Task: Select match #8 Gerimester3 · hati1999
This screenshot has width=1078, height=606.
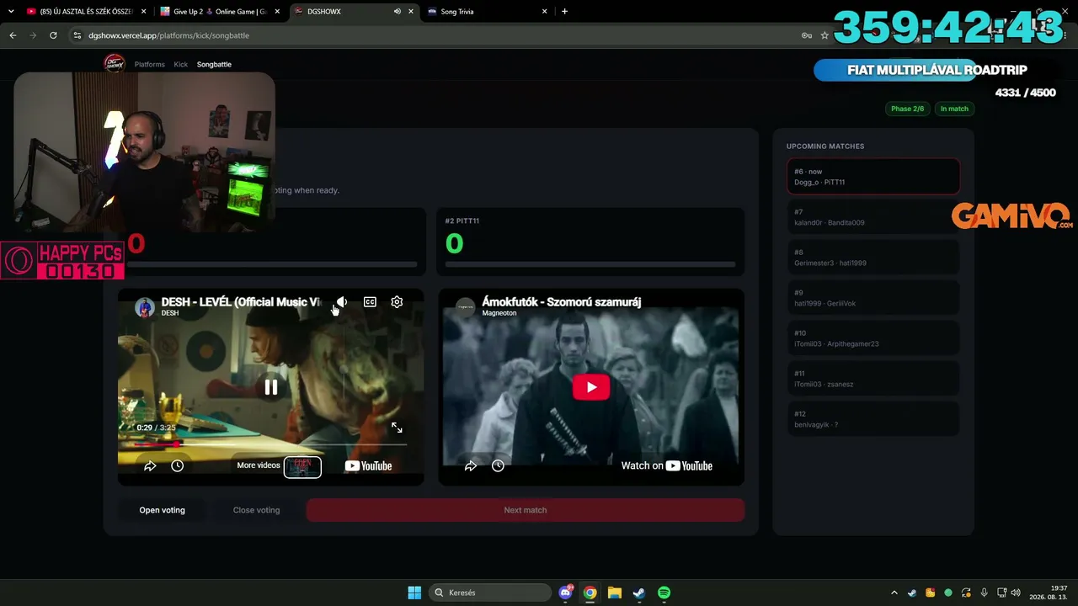Action: point(873,258)
